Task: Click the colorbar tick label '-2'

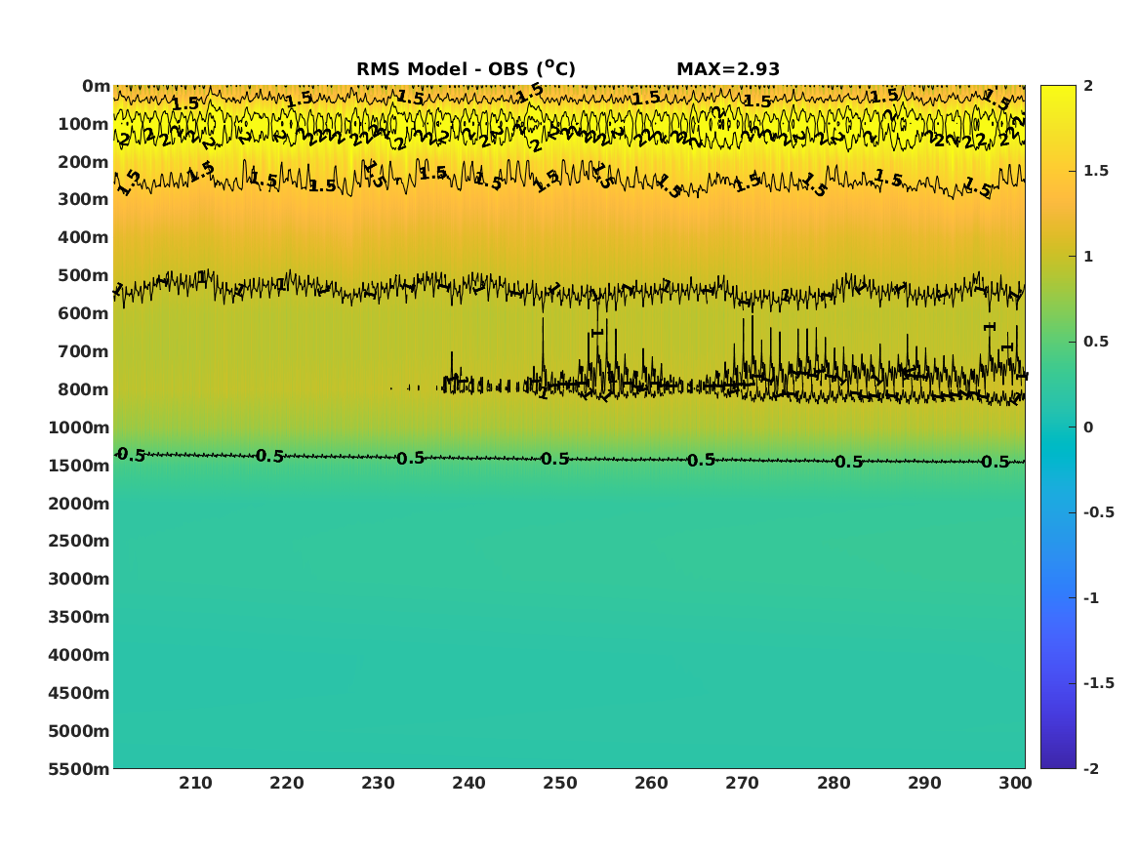Action: tap(1091, 768)
